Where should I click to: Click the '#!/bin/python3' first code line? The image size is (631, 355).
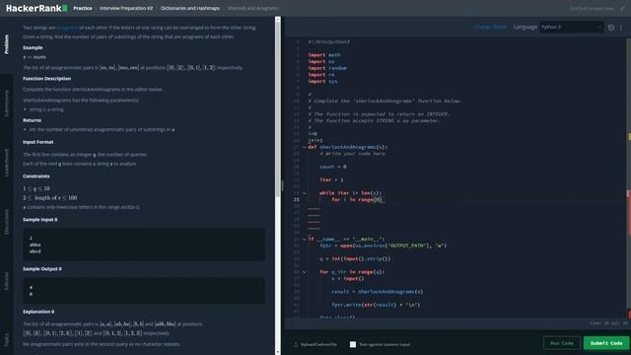[328, 41]
